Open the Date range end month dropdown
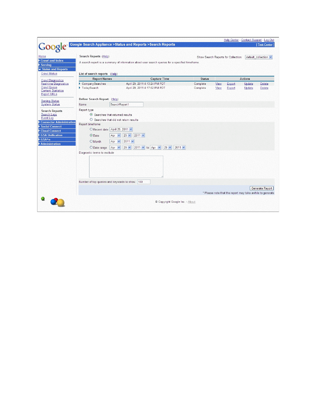 156,147
